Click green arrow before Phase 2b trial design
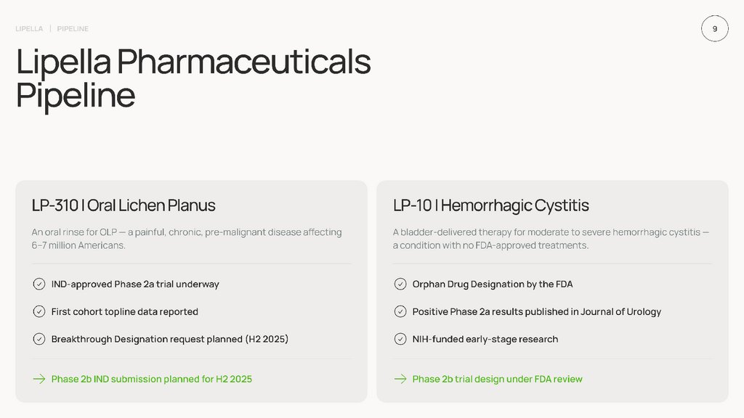The height and width of the screenshot is (418, 744). click(x=400, y=379)
